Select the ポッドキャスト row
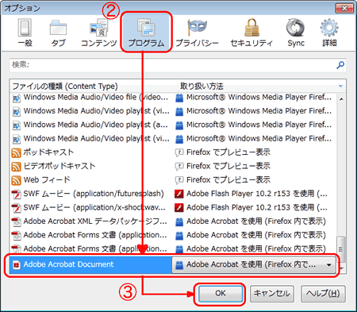This screenshot has width=357, height=312. (173, 152)
